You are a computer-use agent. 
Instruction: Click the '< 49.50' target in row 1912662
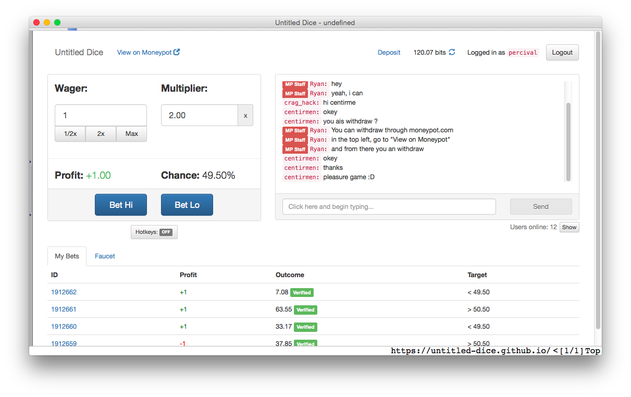click(x=478, y=292)
